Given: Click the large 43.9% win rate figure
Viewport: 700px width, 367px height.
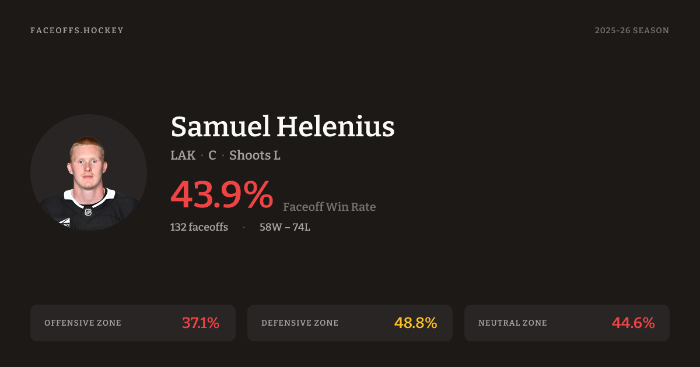Looking at the screenshot, I should point(222,195).
